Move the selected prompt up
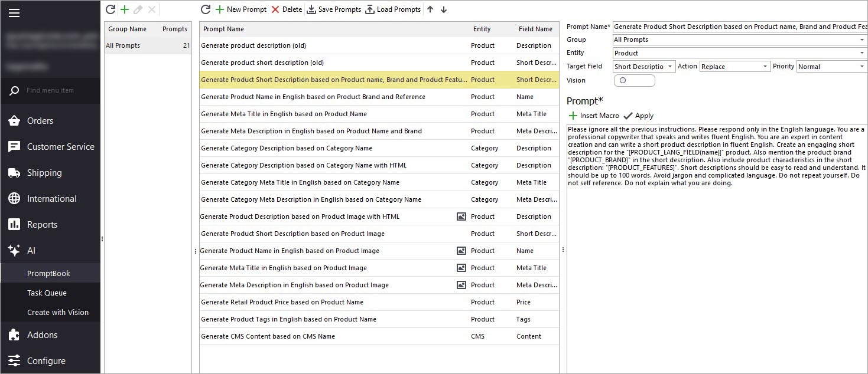 pos(430,9)
